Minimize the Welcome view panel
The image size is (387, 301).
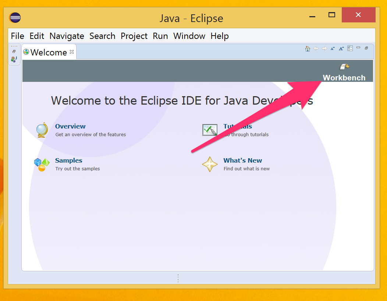pyautogui.click(x=358, y=48)
